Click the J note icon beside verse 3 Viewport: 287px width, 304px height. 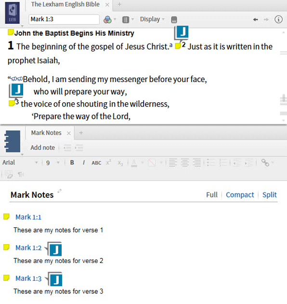pos(16,90)
